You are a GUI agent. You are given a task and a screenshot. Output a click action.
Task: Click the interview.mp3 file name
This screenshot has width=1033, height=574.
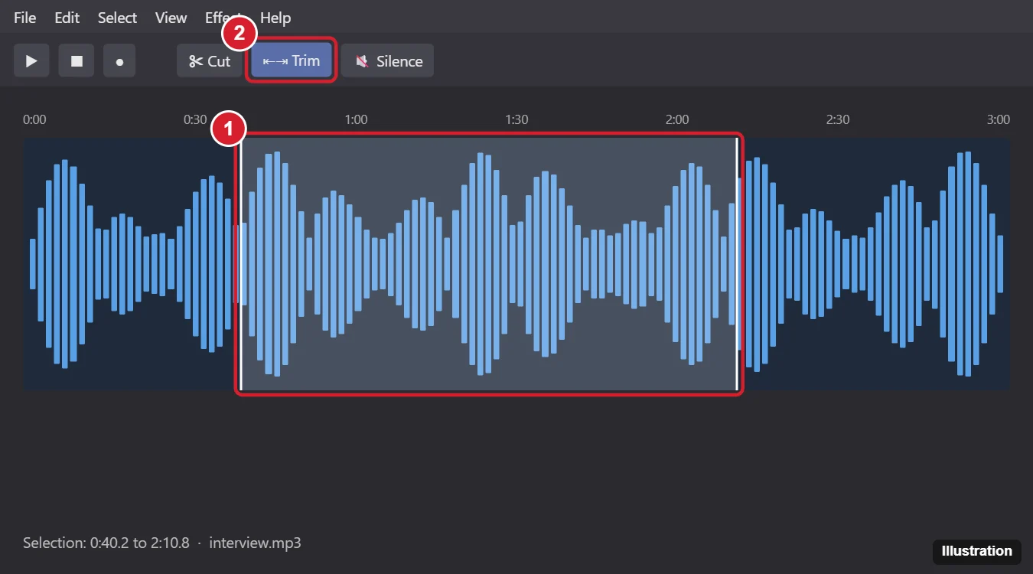(x=255, y=543)
